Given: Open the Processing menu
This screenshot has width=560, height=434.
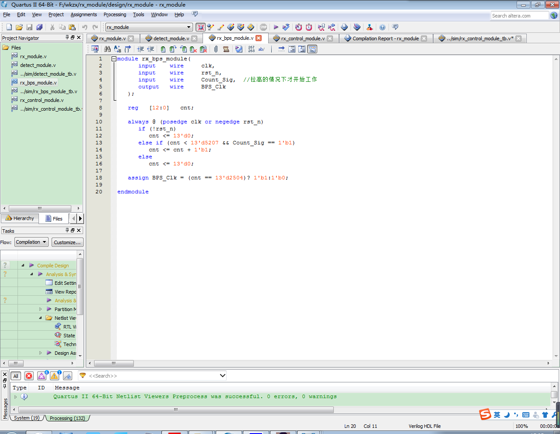Looking at the screenshot, I should tap(115, 14).
